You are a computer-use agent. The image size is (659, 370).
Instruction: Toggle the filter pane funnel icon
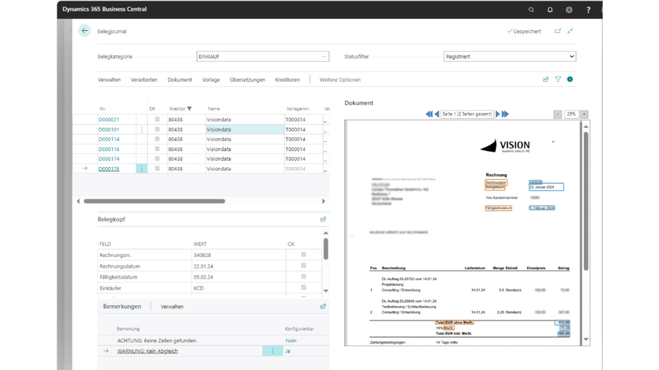coord(558,79)
